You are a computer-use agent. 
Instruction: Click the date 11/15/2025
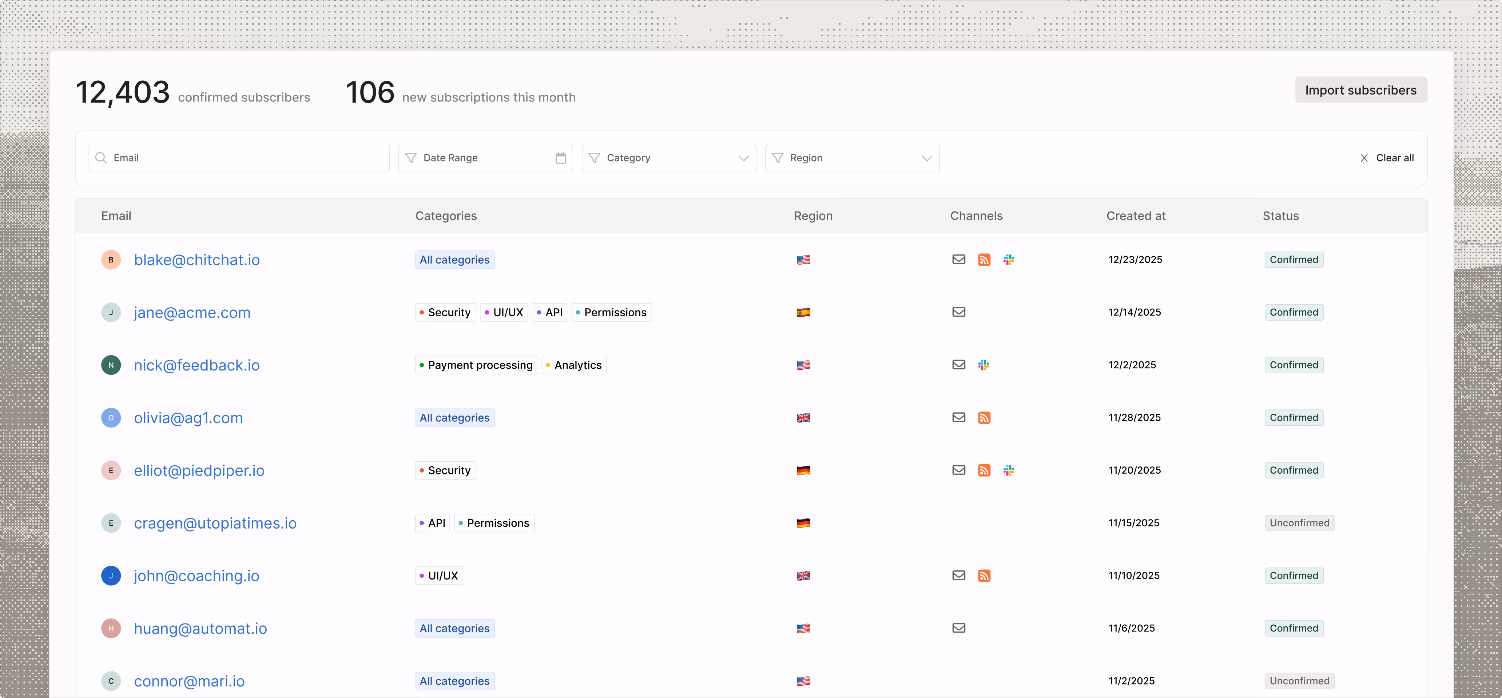(1133, 523)
